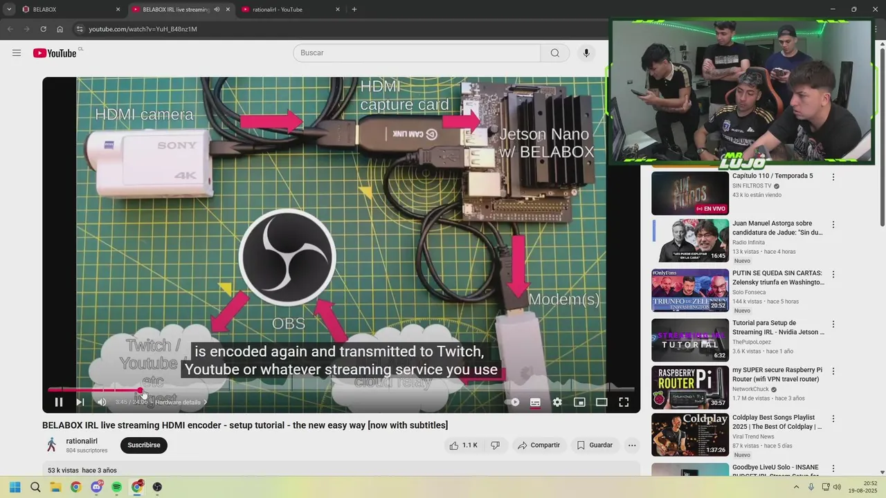The width and height of the screenshot is (886, 498).
Task: Switch to miniplayer mode
Action: tap(580, 402)
